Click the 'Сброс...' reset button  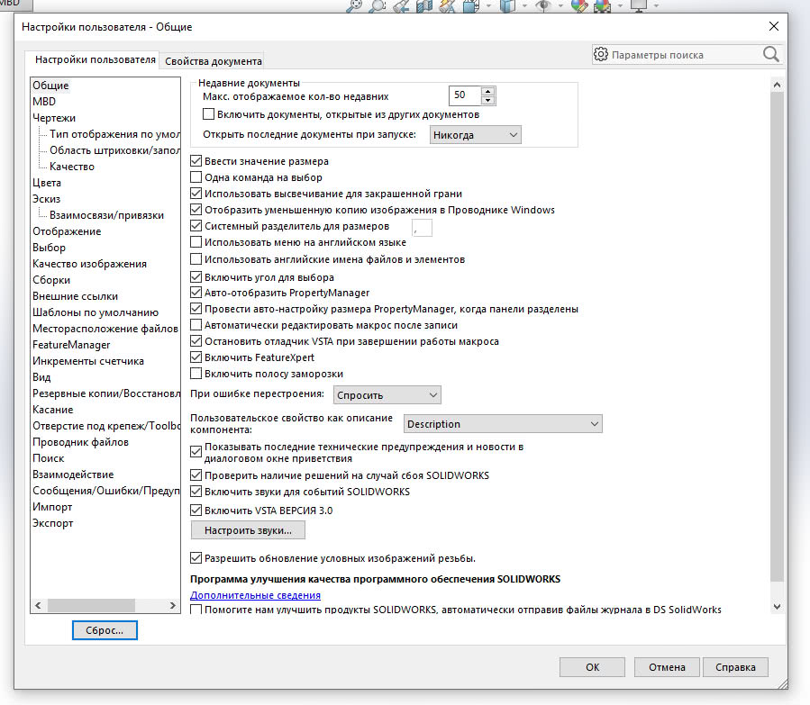point(105,630)
